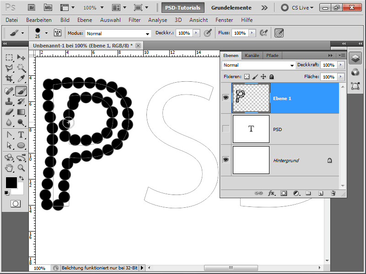Viewport: 366px width, 274px height.
Task: Select the Brush tool in toolbox
Action: click(x=21, y=91)
